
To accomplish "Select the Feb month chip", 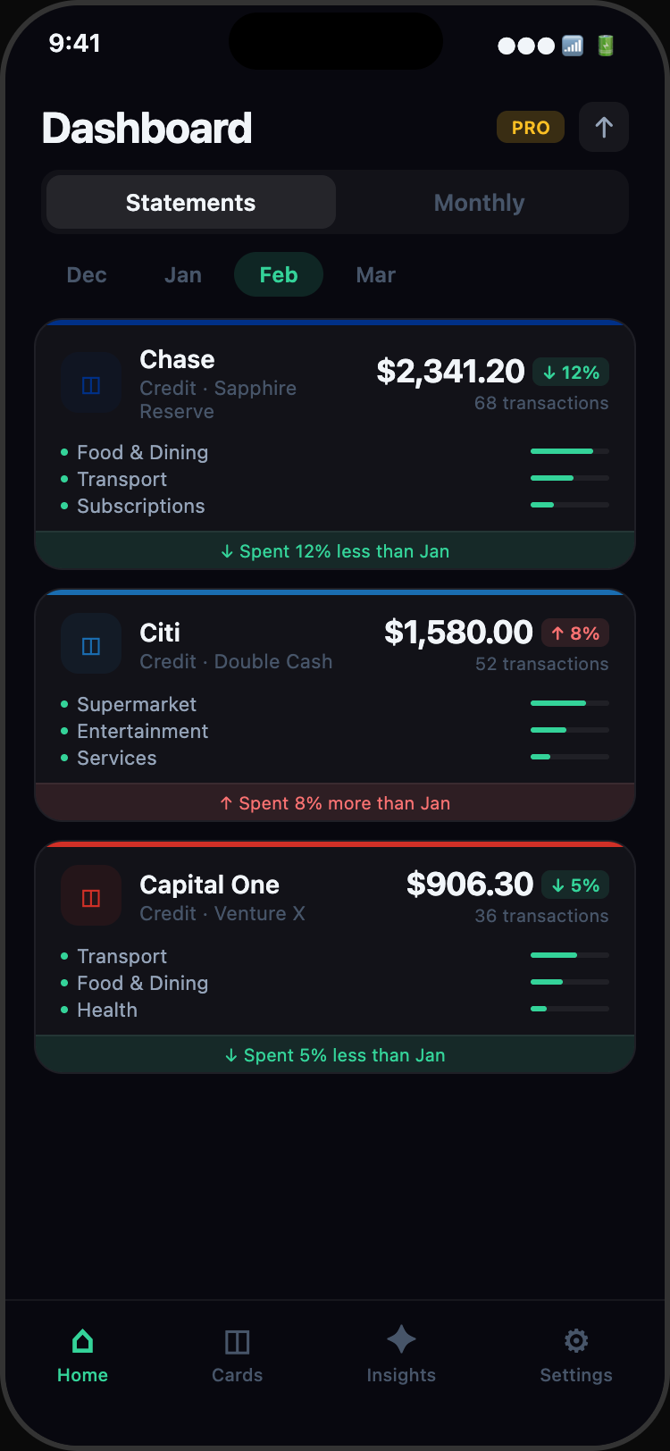I will pyautogui.click(x=279, y=275).
